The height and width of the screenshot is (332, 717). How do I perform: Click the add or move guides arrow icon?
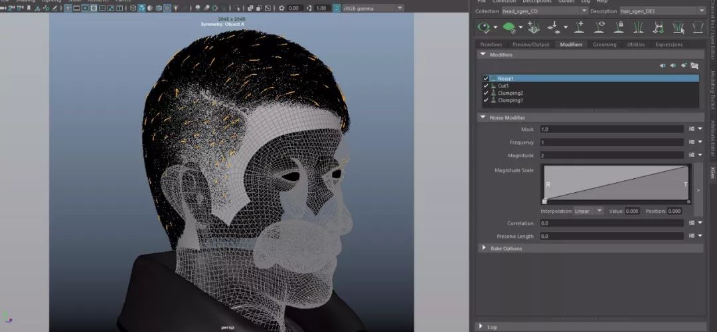(x=554, y=27)
